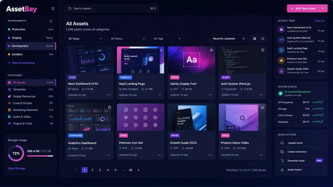The width and height of the screenshot is (333, 187).
Task: Open more options for Analytics Dashboard
Action: 109,155
